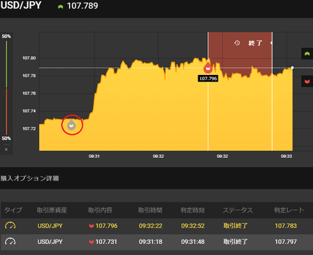The width and height of the screenshot is (313, 255).
Task: Click the green part of the sentiment bar
Action: pyautogui.click(x=7, y=64)
